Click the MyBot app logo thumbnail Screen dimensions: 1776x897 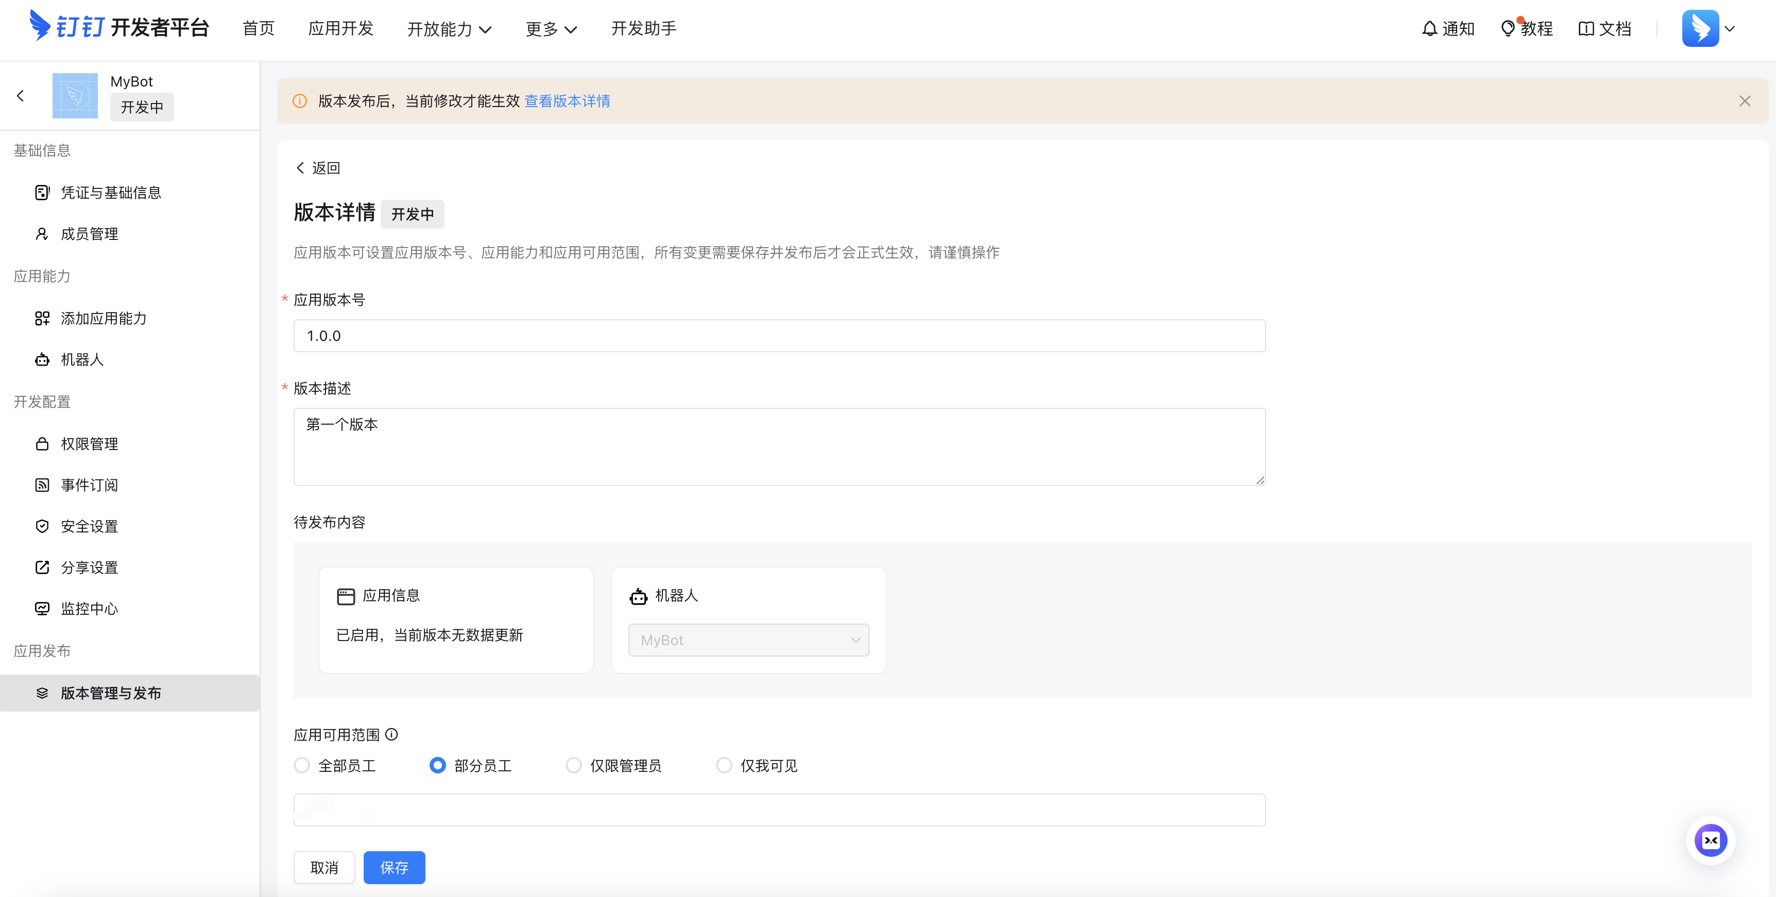[75, 96]
